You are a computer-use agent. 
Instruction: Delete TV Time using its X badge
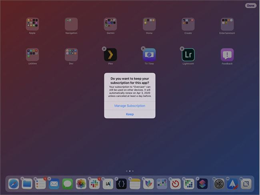coord(143,48)
